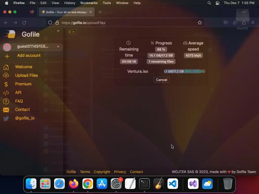Close the Gofile browser tab
This screenshot has height=194, width=259.
91,12
